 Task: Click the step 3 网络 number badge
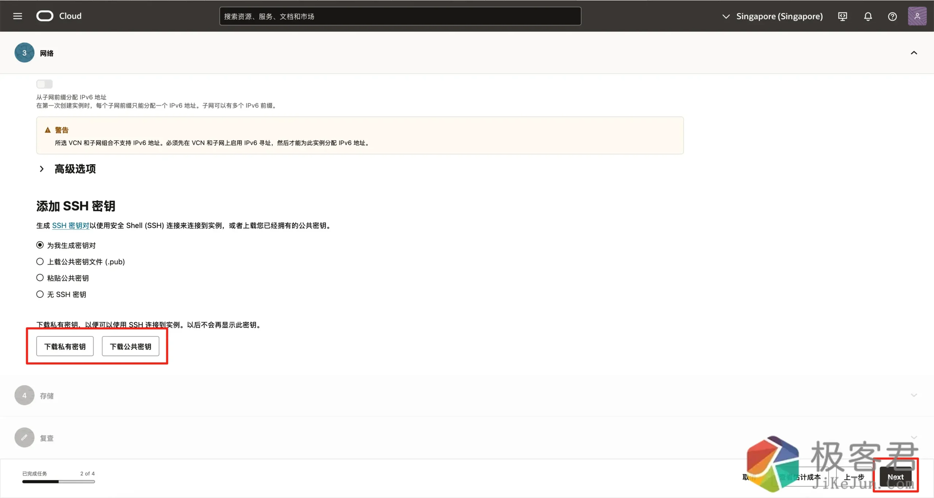[x=24, y=53]
